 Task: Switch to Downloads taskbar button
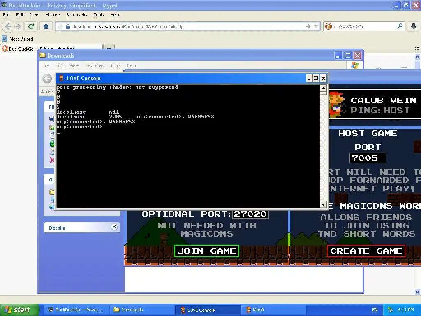[x=142, y=310]
